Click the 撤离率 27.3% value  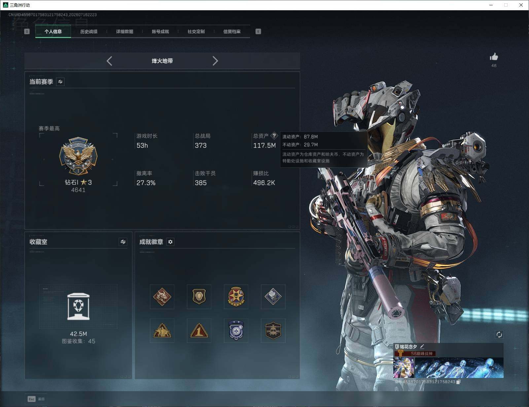pyautogui.click(x=146, y=183)
